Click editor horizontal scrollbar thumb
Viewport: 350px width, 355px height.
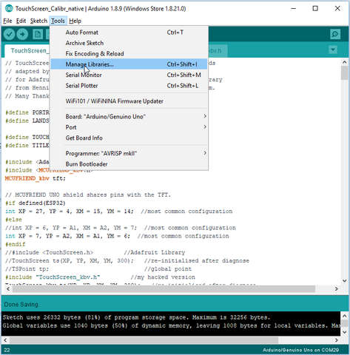(164, 288)
